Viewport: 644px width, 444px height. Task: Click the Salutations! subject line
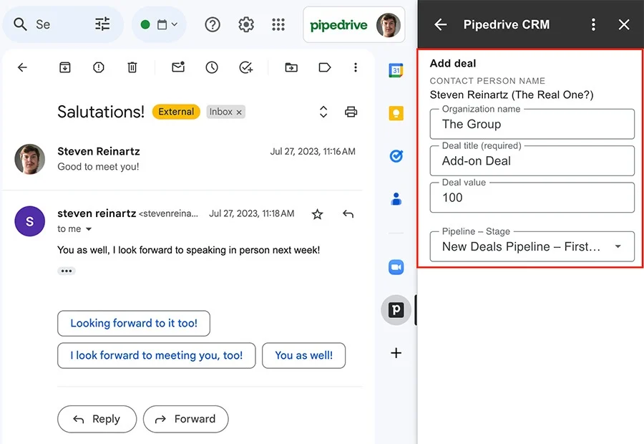click(101, 112)
